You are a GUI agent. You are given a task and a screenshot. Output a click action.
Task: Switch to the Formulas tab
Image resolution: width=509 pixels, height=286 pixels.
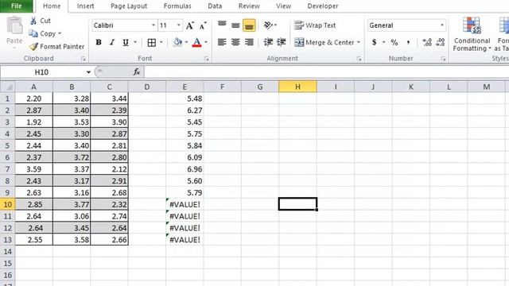(x=177, y=6)
